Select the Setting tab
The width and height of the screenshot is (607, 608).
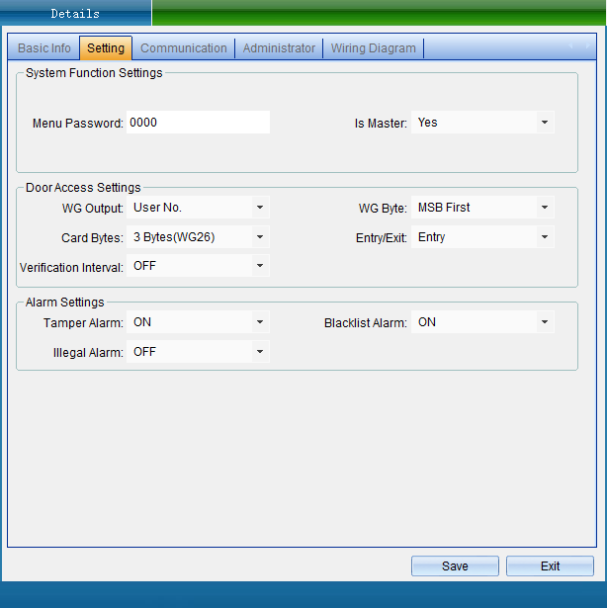point(106,48)
